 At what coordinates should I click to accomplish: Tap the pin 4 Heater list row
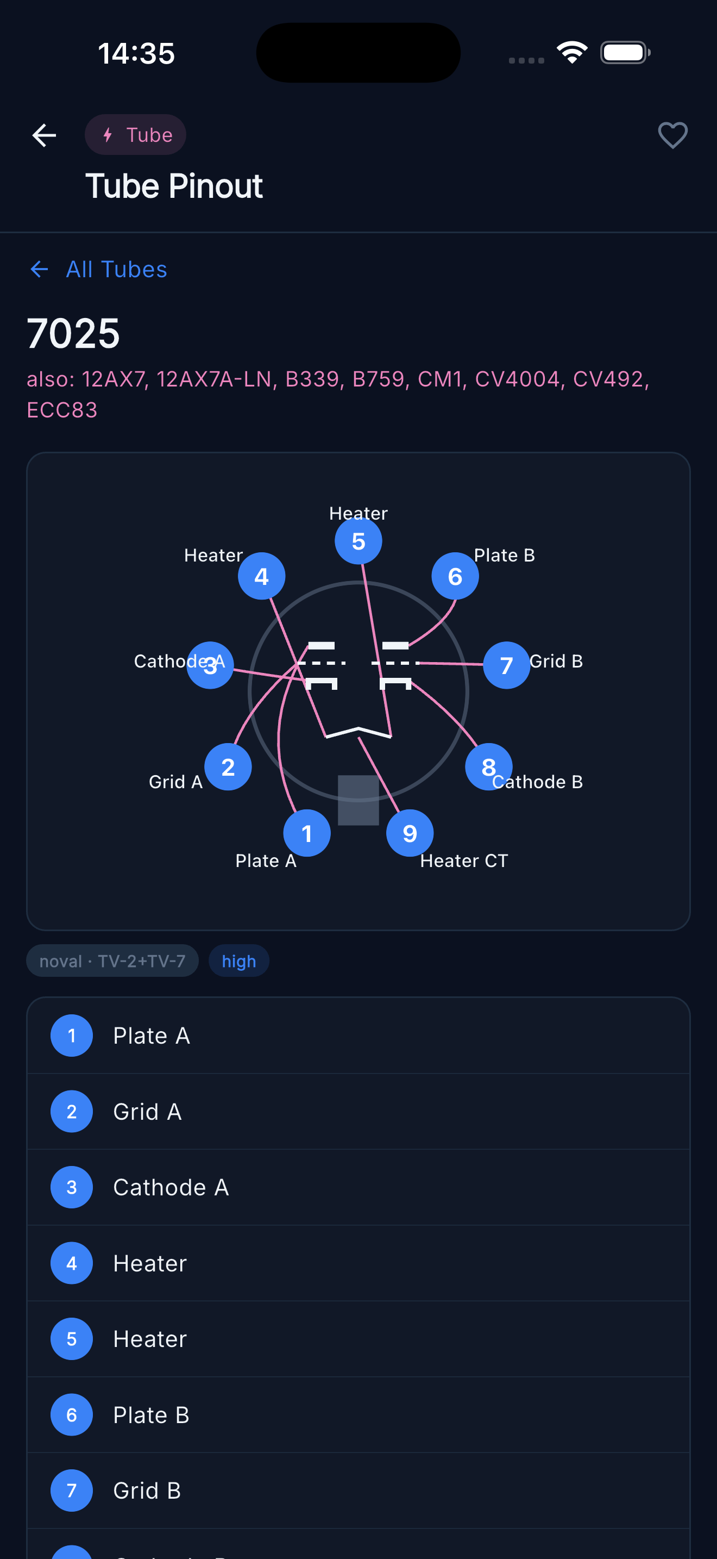358,1263
